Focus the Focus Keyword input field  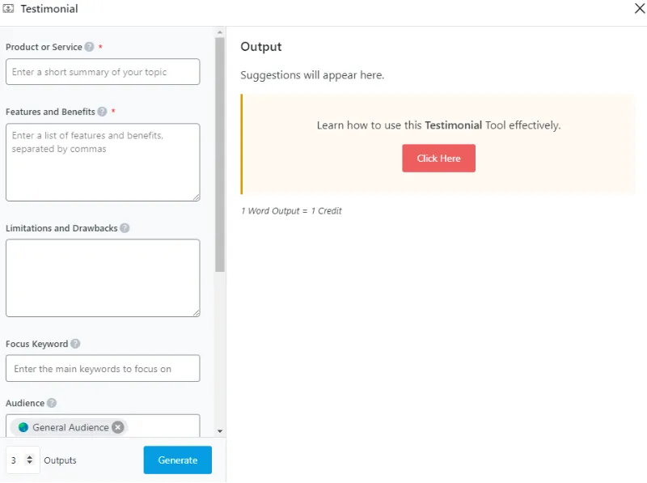(103, 369)
